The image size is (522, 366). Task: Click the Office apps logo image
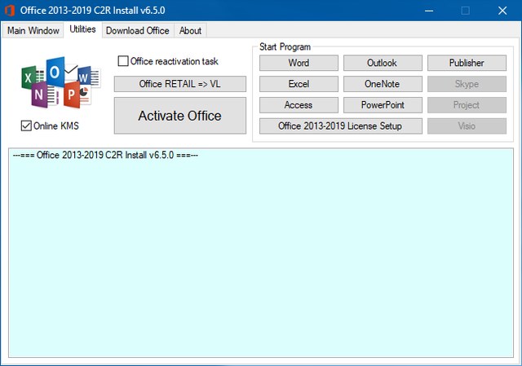coord(55,86)
